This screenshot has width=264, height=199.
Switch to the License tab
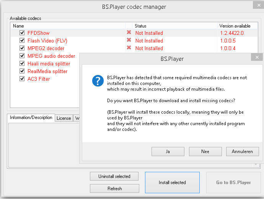(x=64, y=118)
